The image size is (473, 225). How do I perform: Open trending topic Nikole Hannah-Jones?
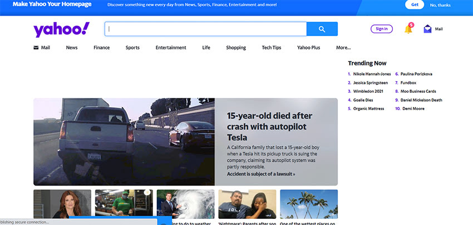coord(372,74)
